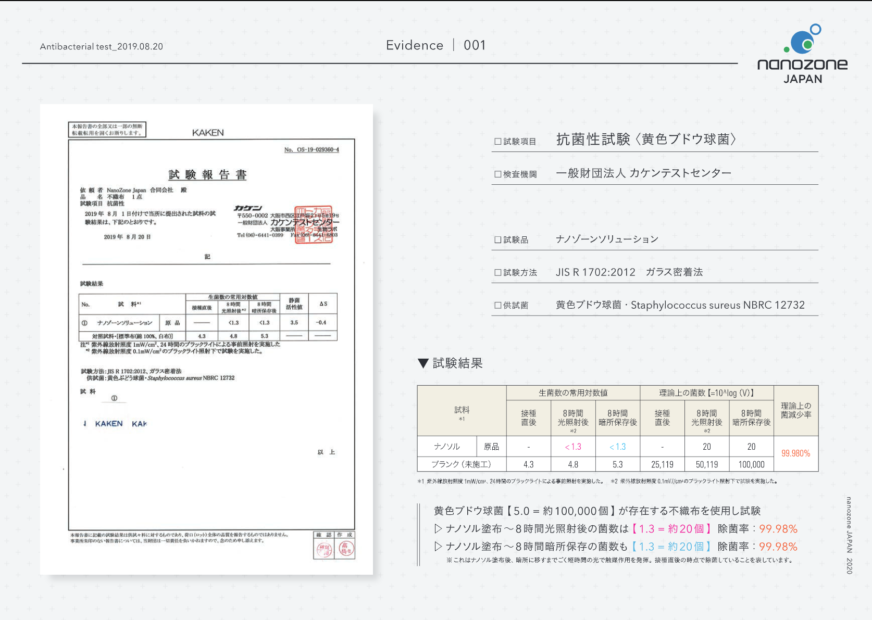The image size is (872, 620).
Task: Click the blue 【1.3 = 約20個】 text
Action: [671, 547]
